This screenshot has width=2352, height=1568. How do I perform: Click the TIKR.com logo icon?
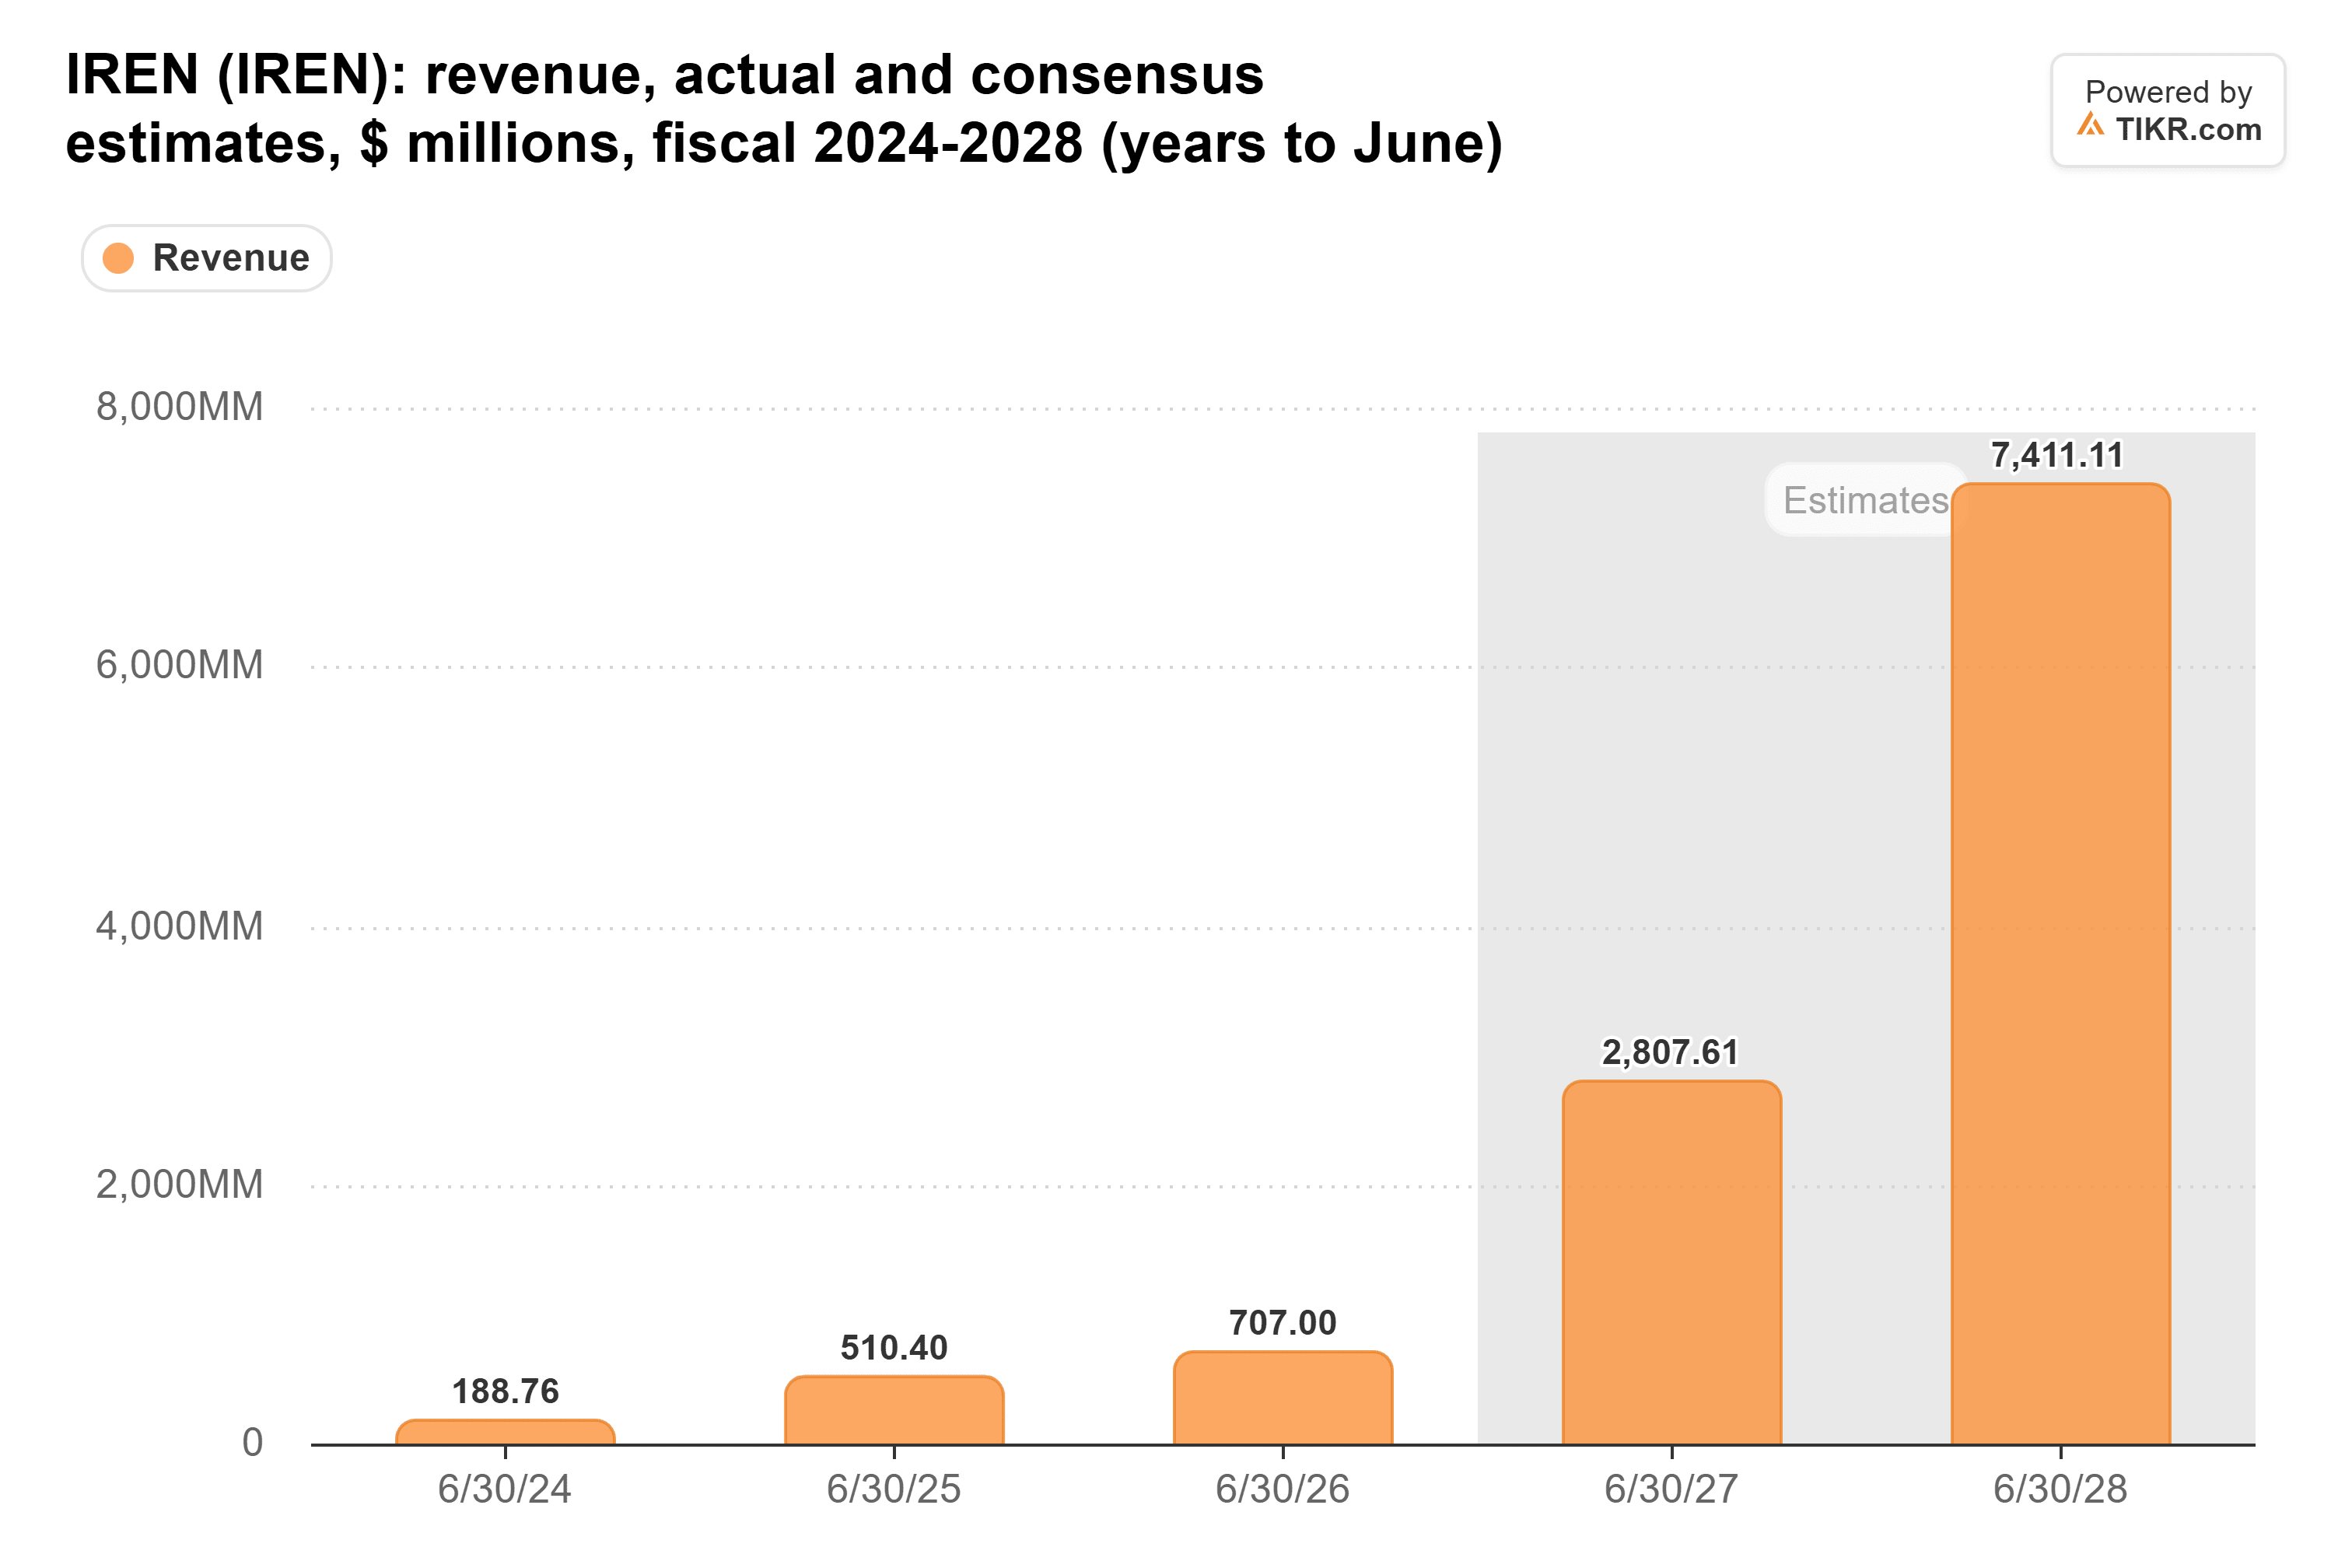pyautogui.click(x=2090, y=126)
